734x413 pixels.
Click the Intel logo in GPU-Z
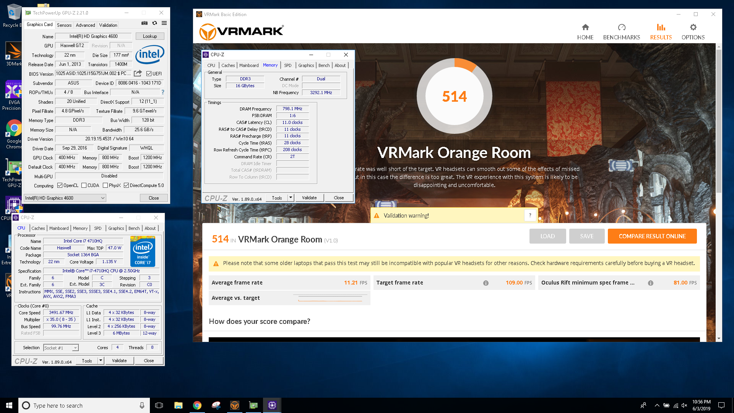point(150,54)
